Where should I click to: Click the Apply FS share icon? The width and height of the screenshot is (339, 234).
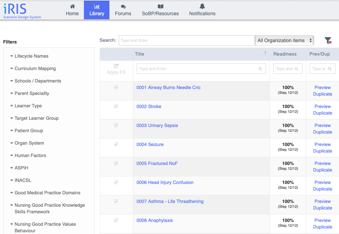point(116,66)
